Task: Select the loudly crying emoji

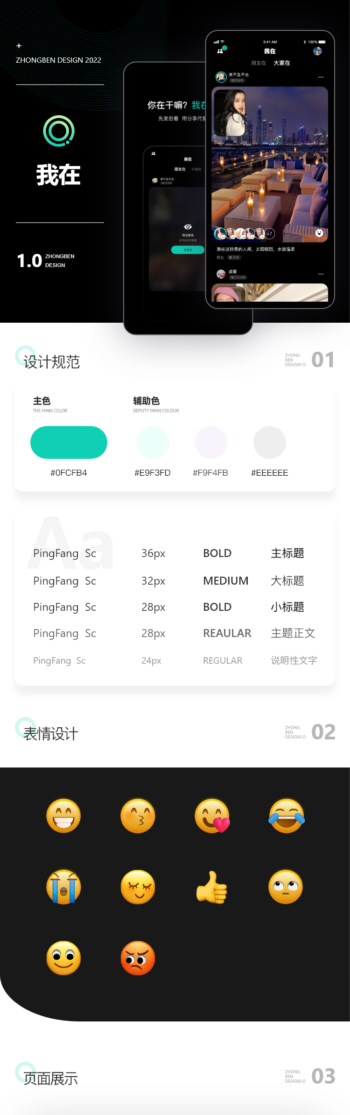Action: [x=63, y=887]
